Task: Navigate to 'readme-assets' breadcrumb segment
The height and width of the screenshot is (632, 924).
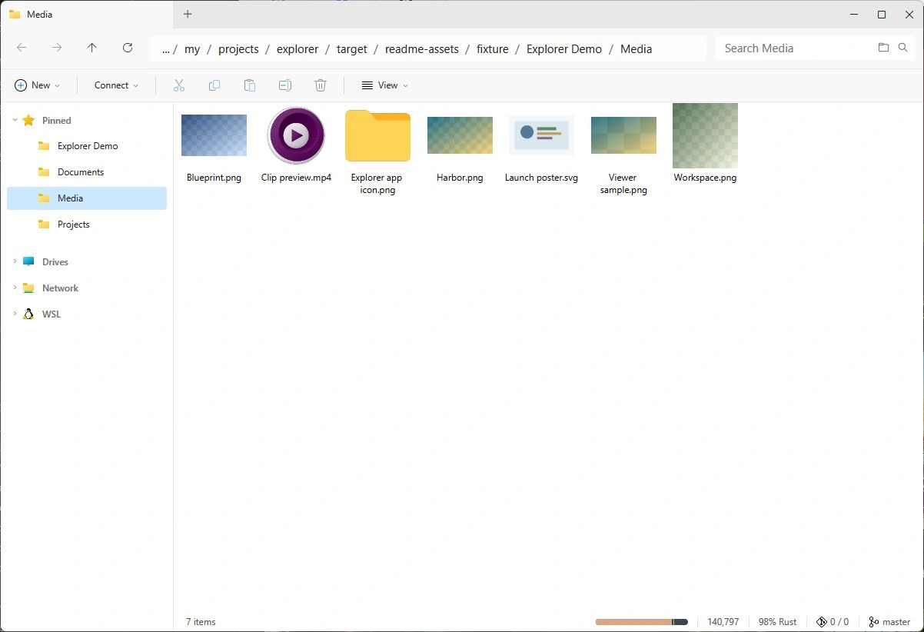Action: pos(422,48)
